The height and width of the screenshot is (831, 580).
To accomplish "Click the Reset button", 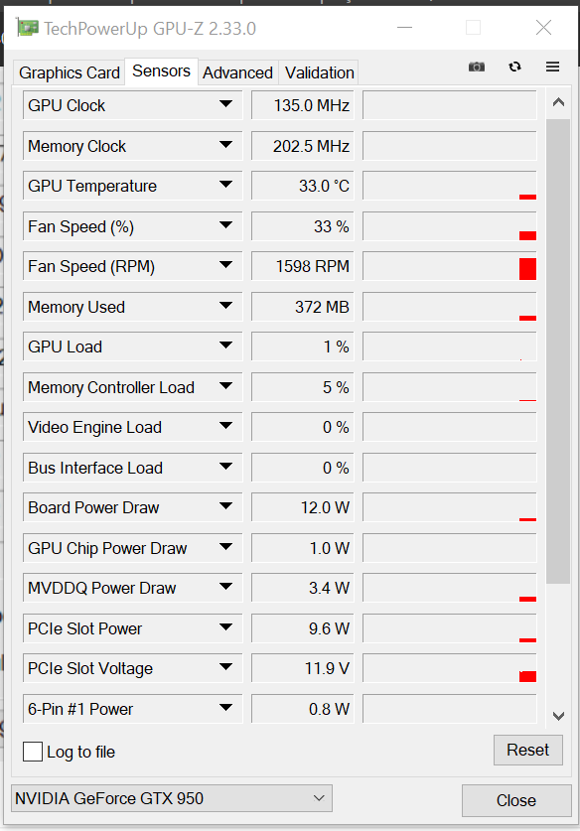I will click(x=528, y=750).
